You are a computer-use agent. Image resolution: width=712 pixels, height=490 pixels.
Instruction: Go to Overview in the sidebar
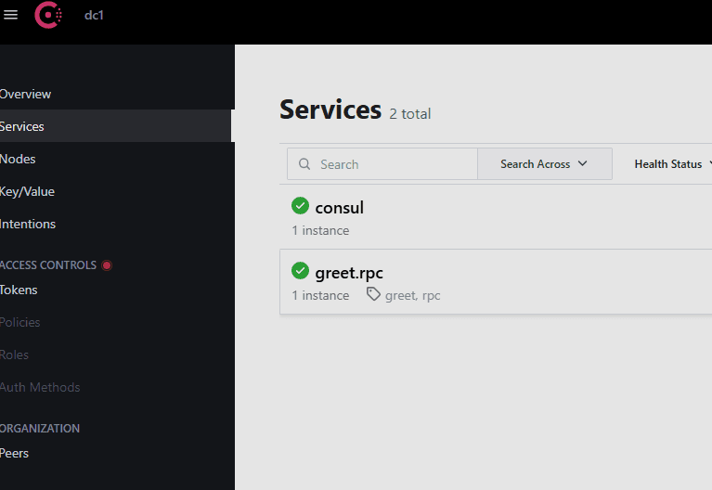point(26,94)
